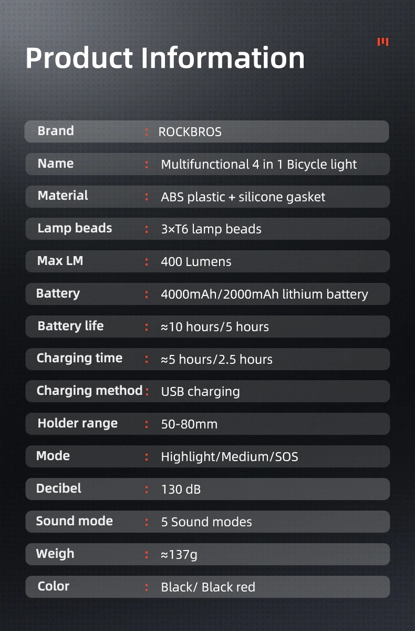The height and width of the screenshot is (631, 415).
Task: Click the 4000mAh/2000mAh lithium battery text
Action: (x=264, y=294)
